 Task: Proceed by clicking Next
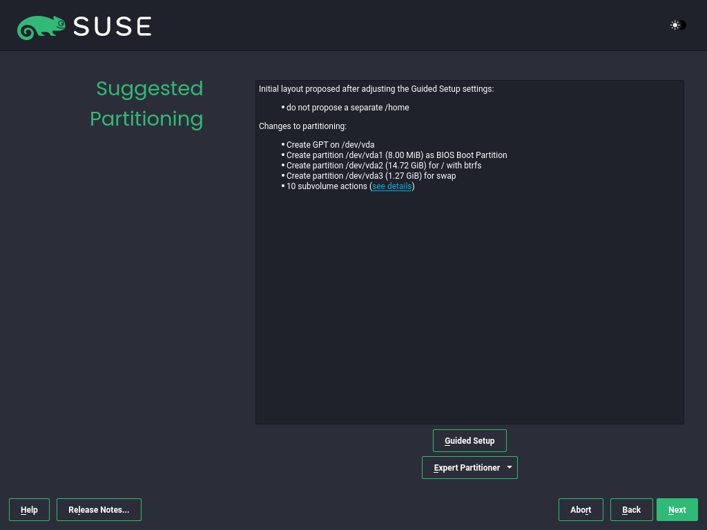click(x=677, y=509)
